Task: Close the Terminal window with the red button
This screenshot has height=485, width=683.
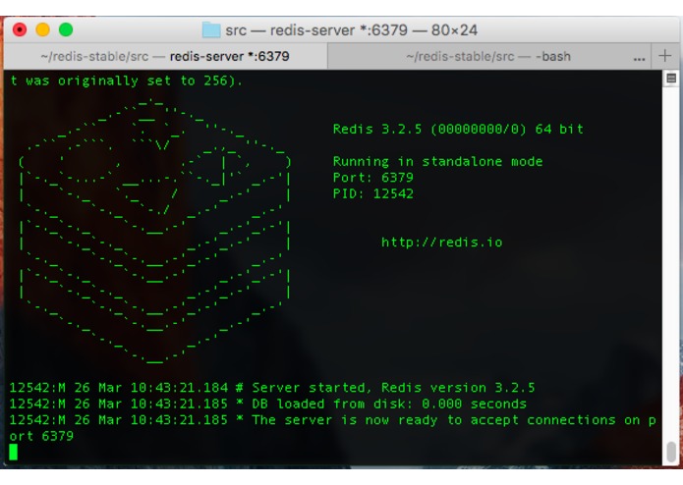Action: pos(20,30)
